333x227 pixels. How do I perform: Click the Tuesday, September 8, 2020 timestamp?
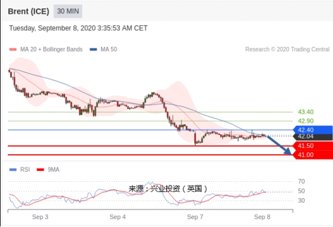[x=78, y=28]
